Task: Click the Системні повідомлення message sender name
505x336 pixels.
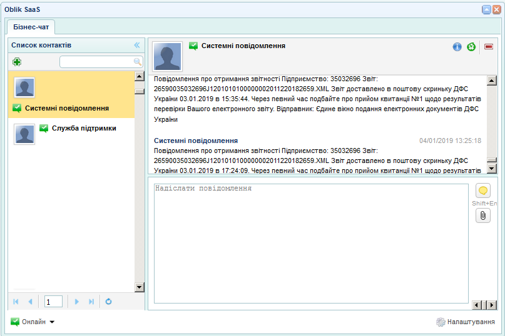Action: pyautogui.click(x=196, y=141)
